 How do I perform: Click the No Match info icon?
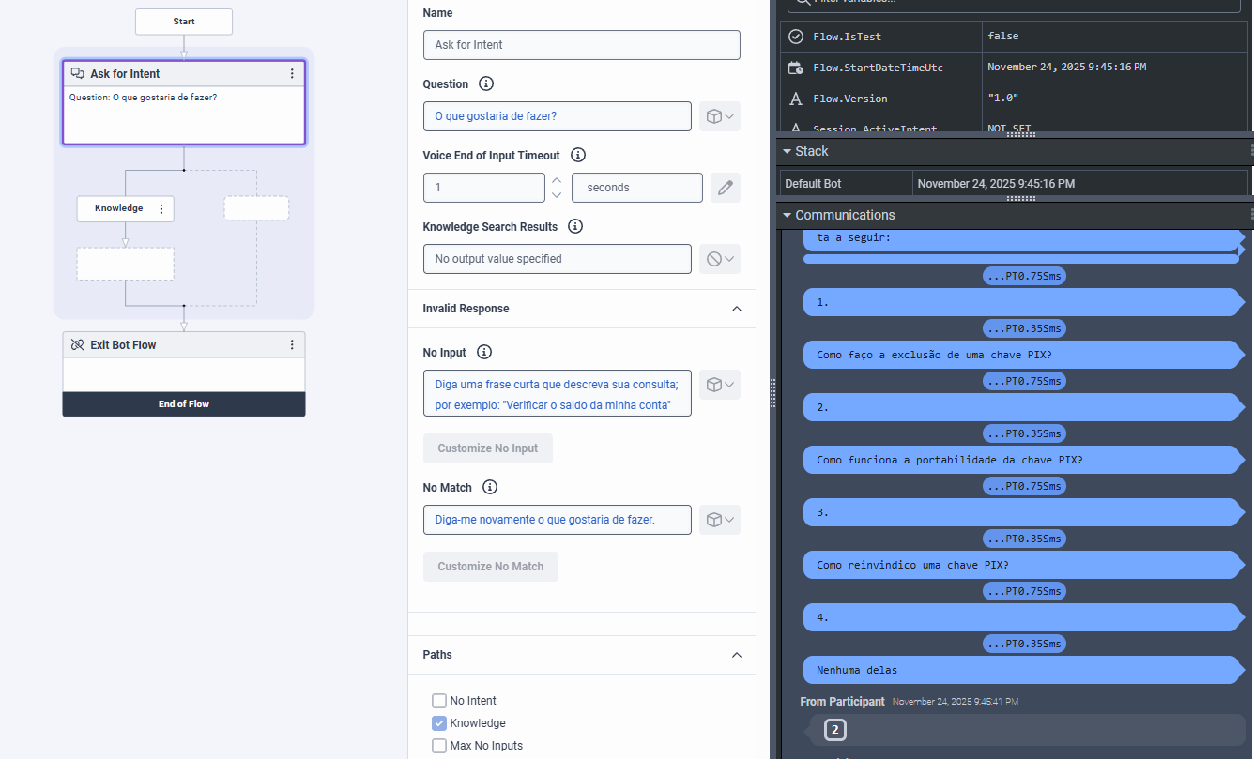click(490, 488)
